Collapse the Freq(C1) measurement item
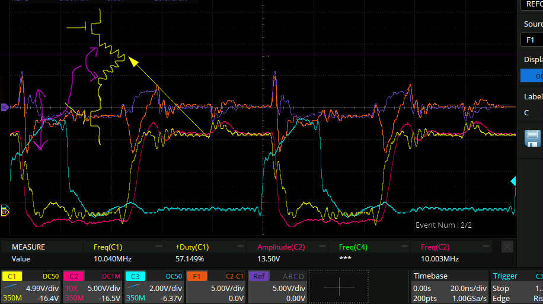 [x=159, y=247]
